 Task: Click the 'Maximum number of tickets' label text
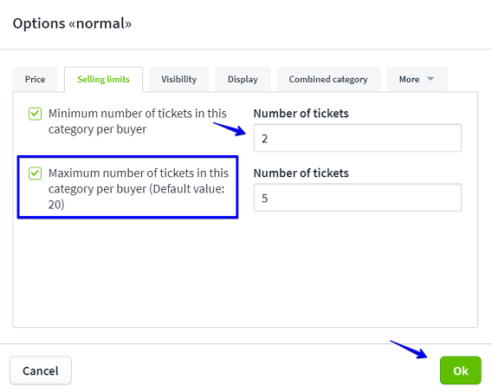pyautogui.click(x=139, y=189)
